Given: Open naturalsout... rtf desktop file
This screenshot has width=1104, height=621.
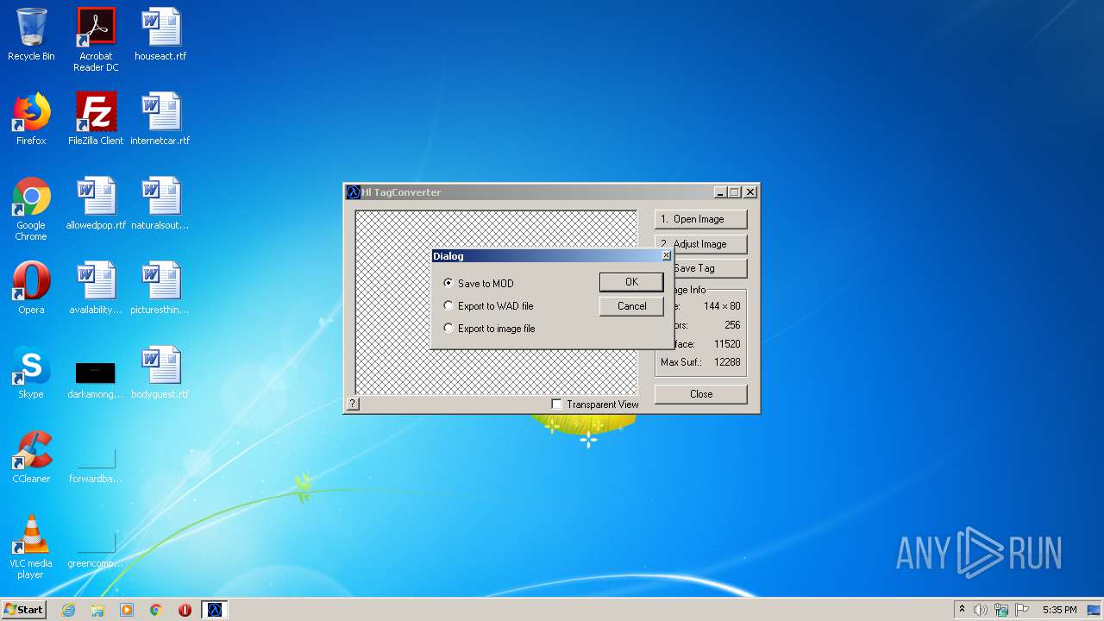Looking at the screenshot, I should point(160,204).
